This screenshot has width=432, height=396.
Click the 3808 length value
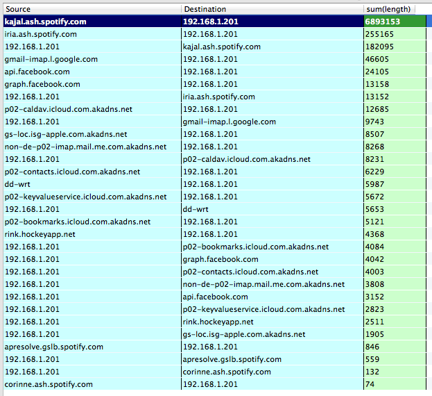(374, 284)
